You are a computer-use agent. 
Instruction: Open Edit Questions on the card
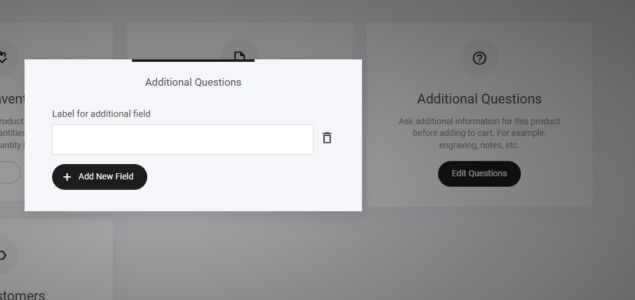[479, 174]
